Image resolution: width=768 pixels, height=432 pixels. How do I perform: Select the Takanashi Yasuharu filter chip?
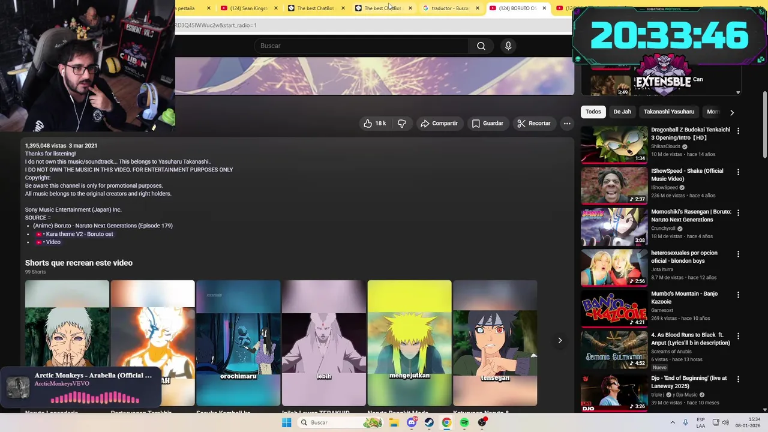click(669, 112)
